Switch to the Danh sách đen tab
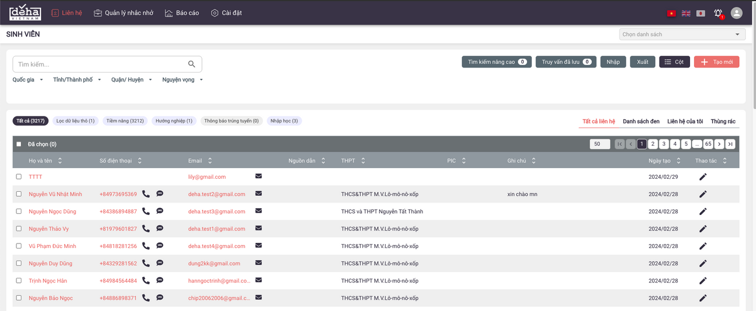Viewport: 756px width, 311px height. 641,121
